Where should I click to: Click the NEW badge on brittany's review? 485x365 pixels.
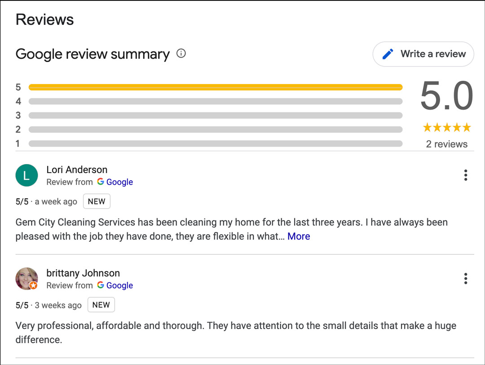tap(101, 304)
